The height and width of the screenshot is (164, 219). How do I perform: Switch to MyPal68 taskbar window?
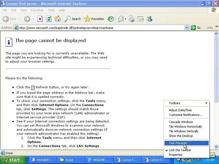[x=43, y=160]
